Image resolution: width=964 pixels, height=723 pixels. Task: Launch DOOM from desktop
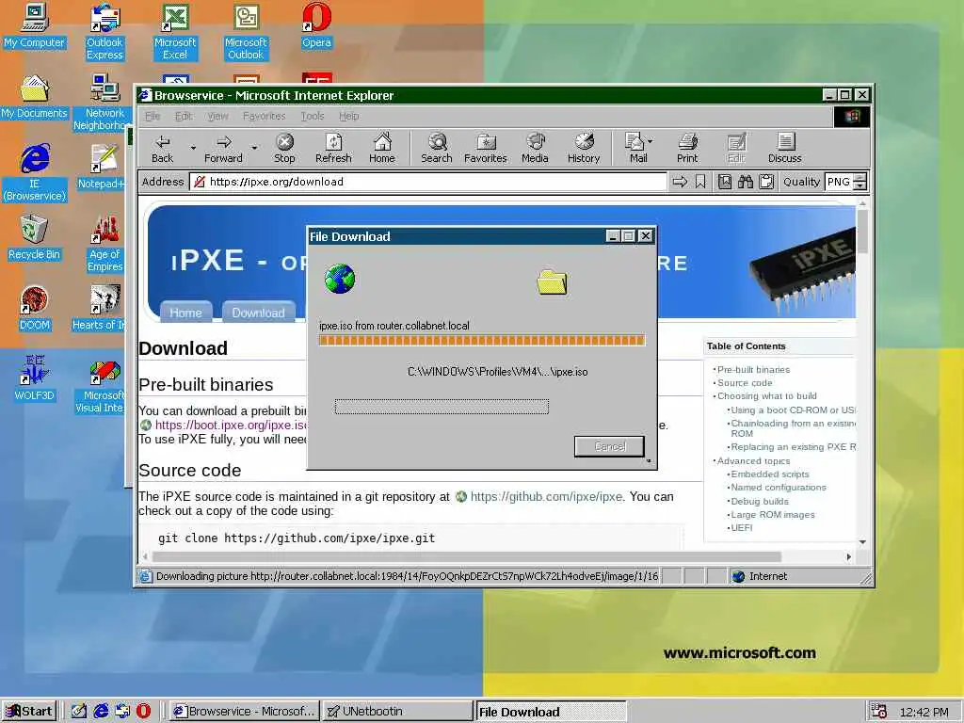34,309
